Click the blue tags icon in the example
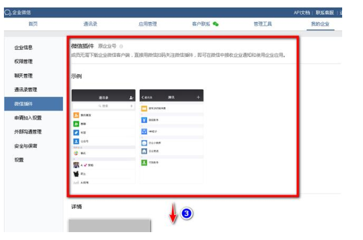Viewport: 363px width, 240px height. tap(76, 132)
